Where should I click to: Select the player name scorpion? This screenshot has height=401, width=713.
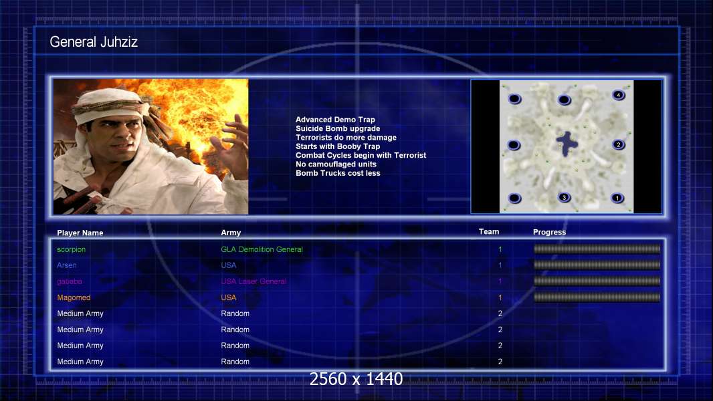click(72, 249)
